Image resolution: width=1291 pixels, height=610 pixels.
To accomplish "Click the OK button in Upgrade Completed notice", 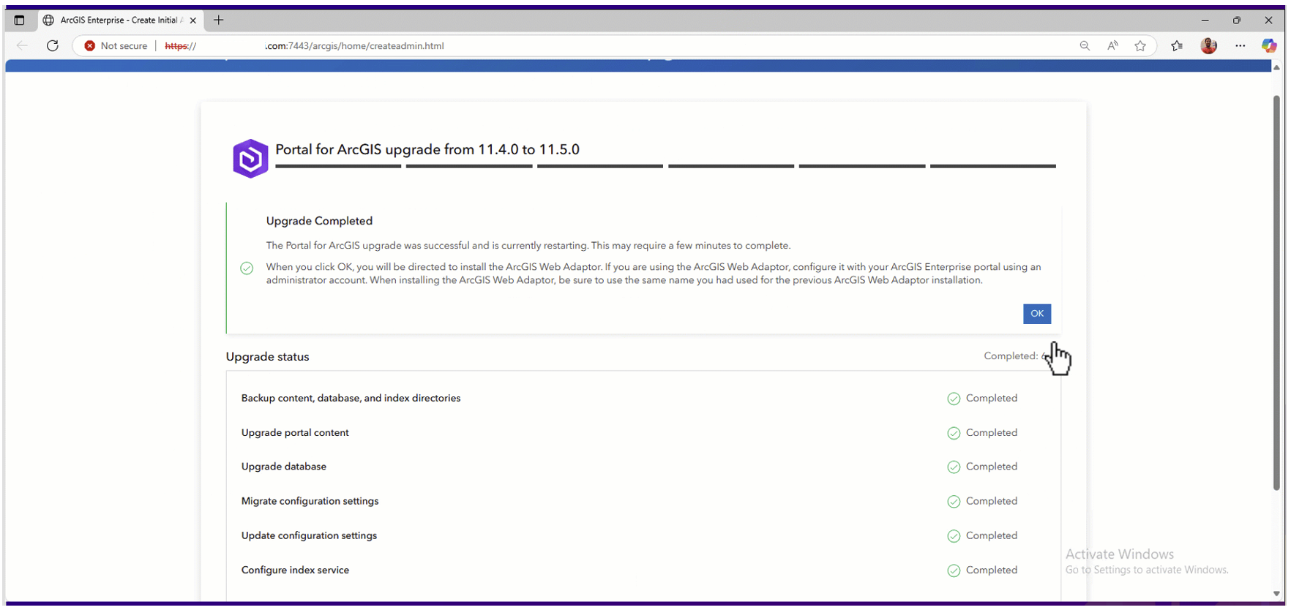I will [x=1036, y=314].
